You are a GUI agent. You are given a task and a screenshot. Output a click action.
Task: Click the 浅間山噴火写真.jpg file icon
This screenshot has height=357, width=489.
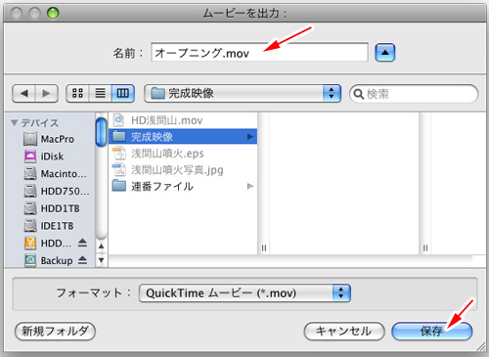pos(119,170)
